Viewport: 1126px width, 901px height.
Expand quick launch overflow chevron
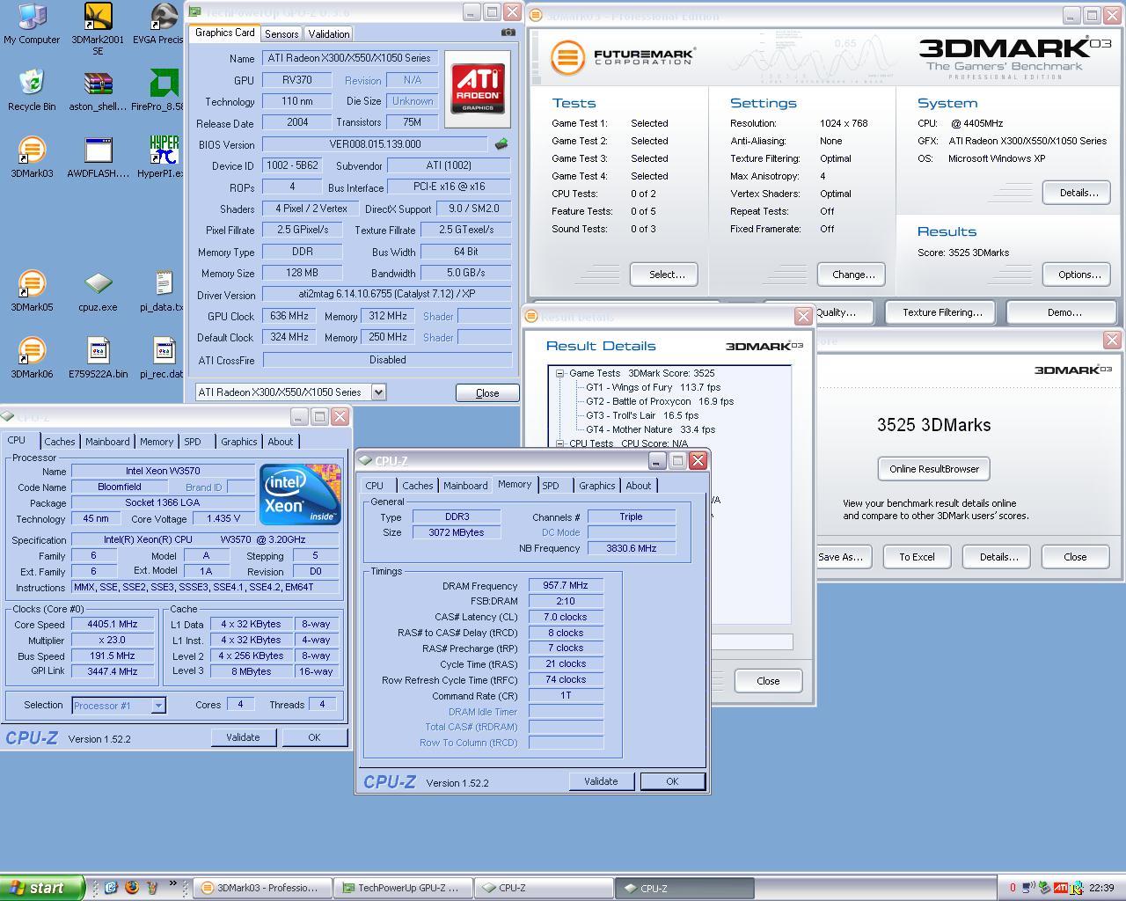[172, 884]
